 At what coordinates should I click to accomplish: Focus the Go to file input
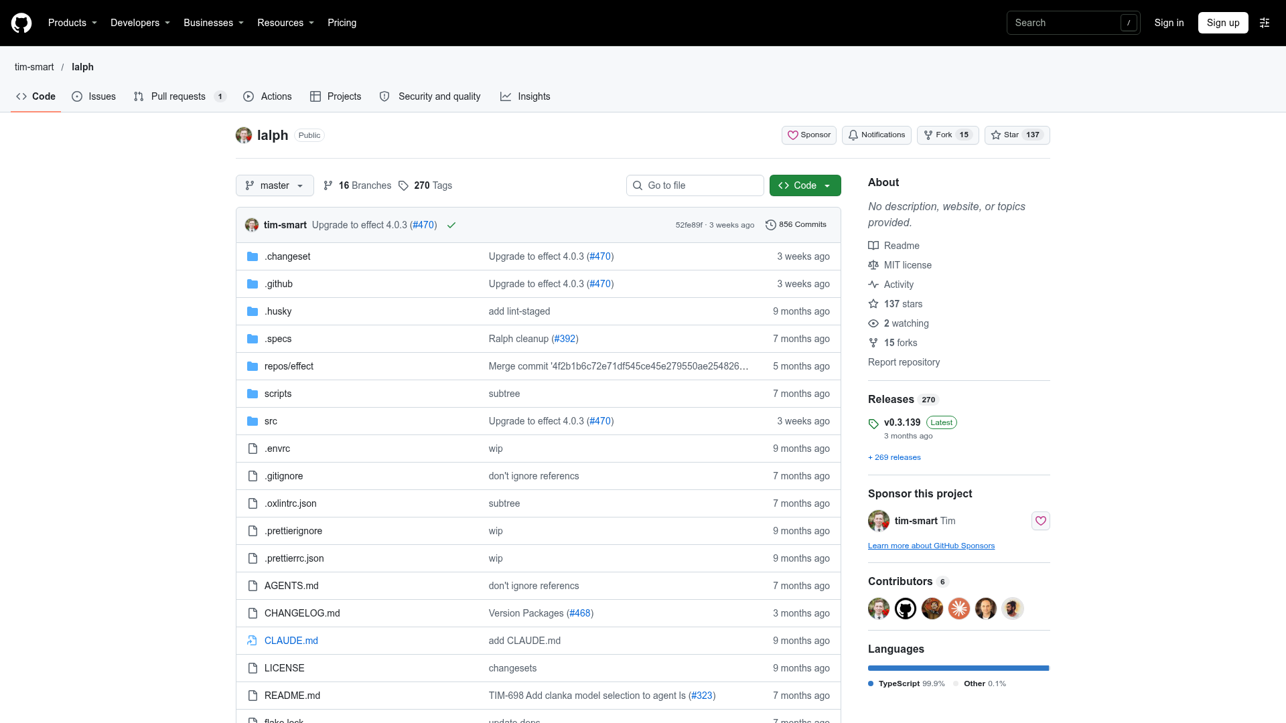[x=695, y=185]
